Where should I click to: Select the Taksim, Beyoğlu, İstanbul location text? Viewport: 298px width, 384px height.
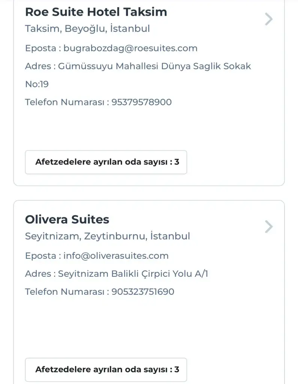point(87,28)
